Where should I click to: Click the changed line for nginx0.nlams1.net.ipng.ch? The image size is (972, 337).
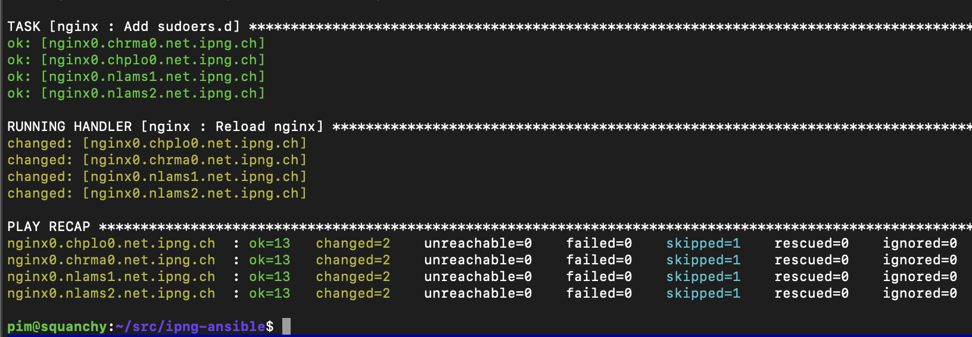157,177
